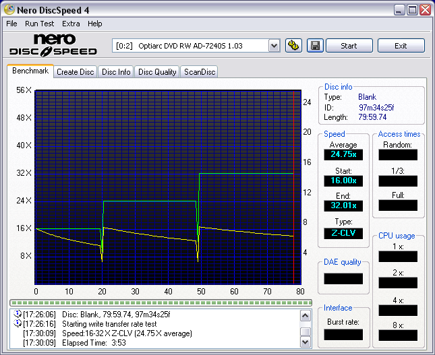Close the Nero DiscSpeed window
Viewport: 435px width, 355px height.
[425, 10]
